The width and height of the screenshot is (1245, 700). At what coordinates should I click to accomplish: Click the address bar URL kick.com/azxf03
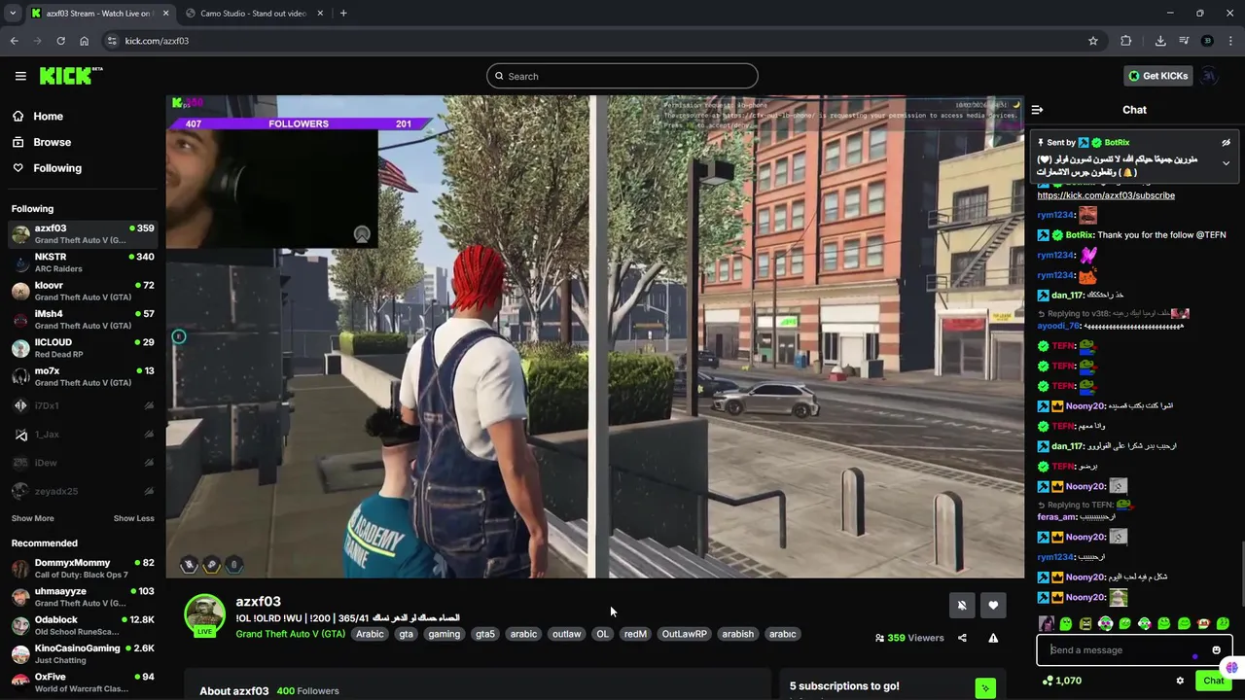[157, 41]
